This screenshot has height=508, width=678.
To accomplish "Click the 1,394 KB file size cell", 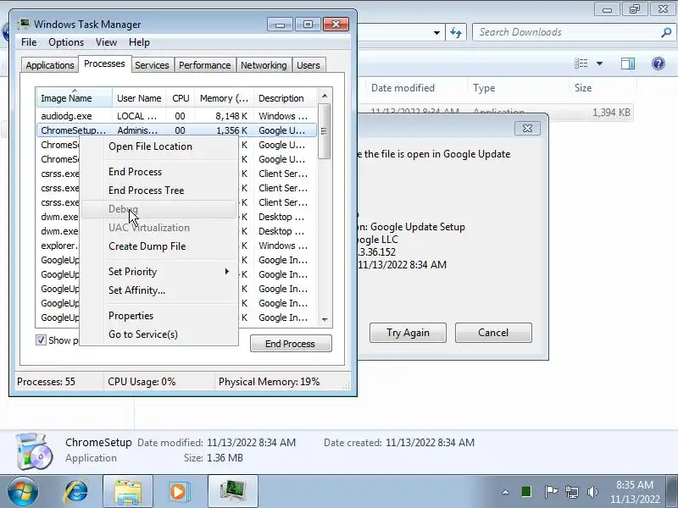I will [x=610, y=113].
